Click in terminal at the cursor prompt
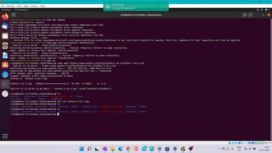Image resolution: width=272 pixels, height=153 pixels. coord(58,114)
